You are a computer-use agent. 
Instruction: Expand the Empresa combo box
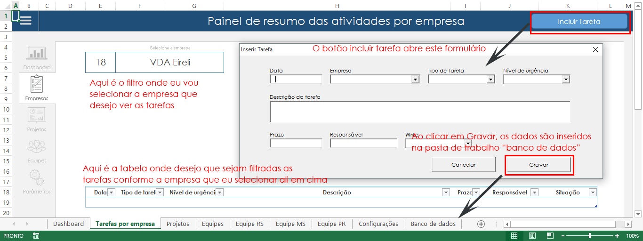[x=415, y=80]
